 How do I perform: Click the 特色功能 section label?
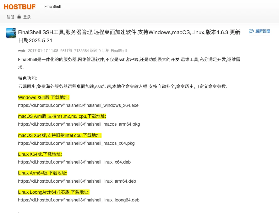pos(27,78)
